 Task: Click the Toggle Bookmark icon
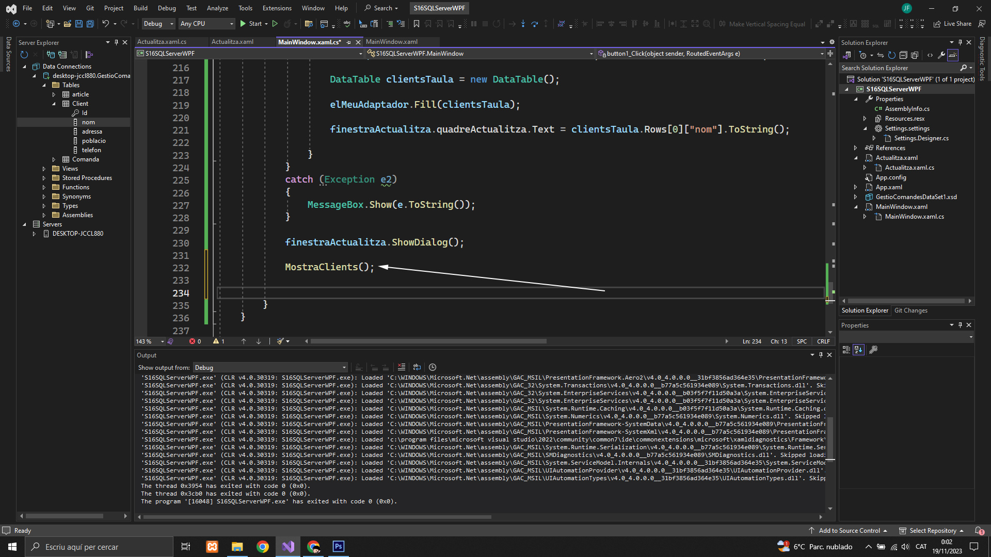pyautogui.click(x=416, y=24)
